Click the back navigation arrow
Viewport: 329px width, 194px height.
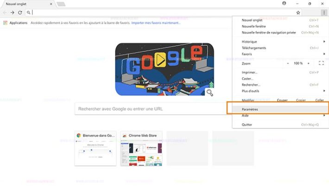[5, 12]
